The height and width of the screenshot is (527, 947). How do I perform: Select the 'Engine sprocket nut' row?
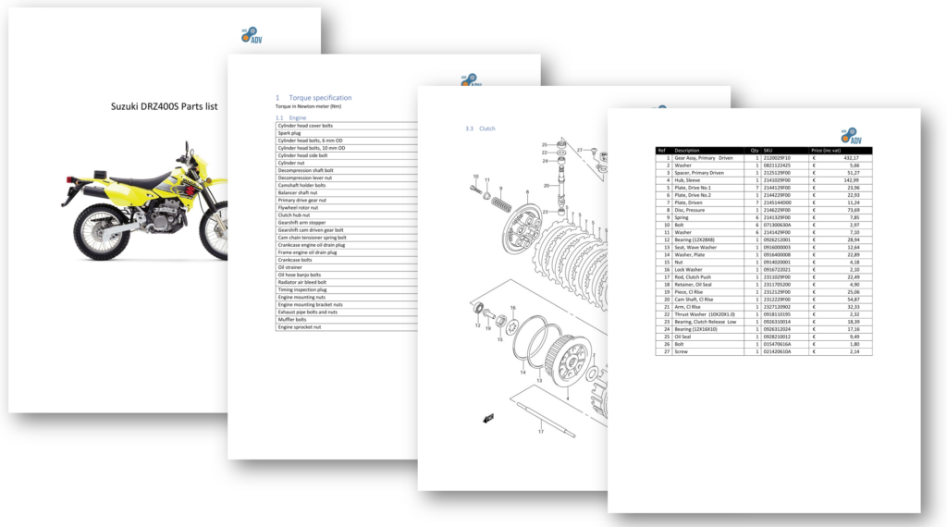click(347, 326)
